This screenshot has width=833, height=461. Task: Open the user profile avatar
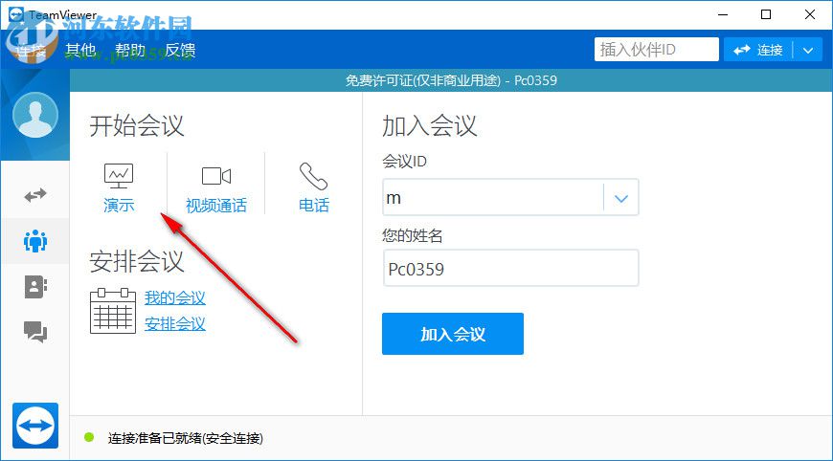(x=35, y=115)
